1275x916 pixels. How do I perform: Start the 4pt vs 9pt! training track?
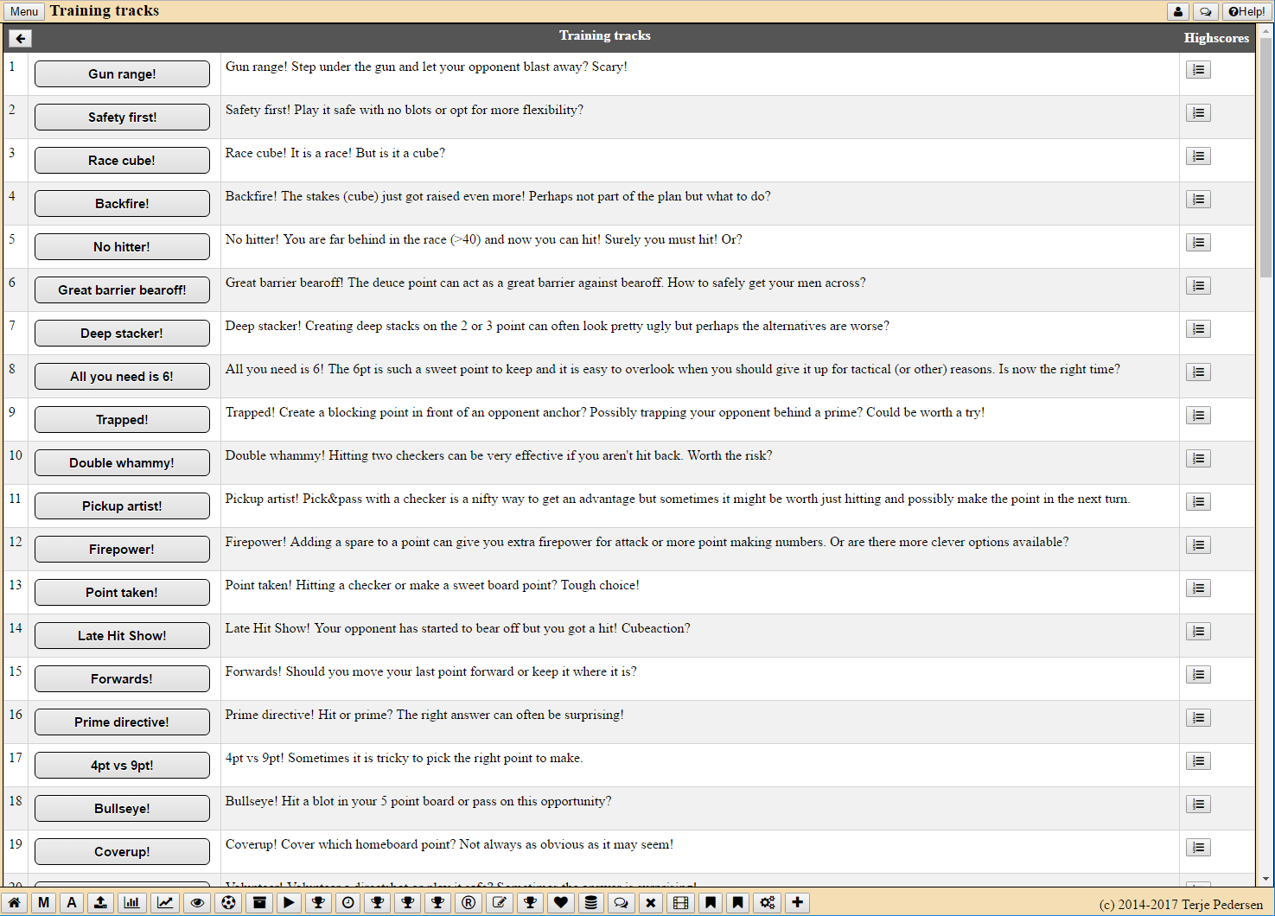click(122, 766)
